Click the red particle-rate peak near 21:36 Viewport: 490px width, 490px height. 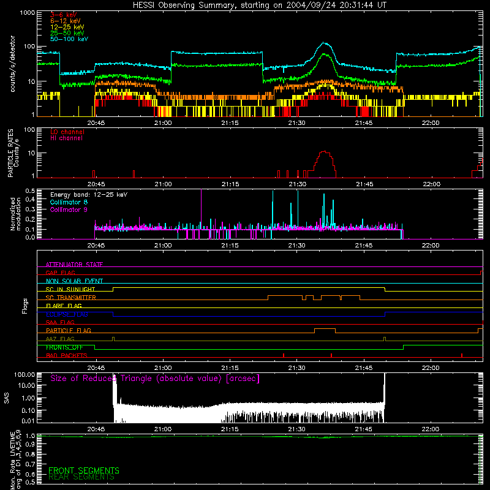(325, 152)
